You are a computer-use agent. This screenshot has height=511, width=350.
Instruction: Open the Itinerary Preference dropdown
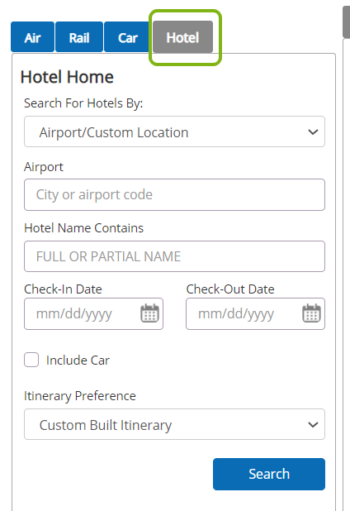point(174,424)
